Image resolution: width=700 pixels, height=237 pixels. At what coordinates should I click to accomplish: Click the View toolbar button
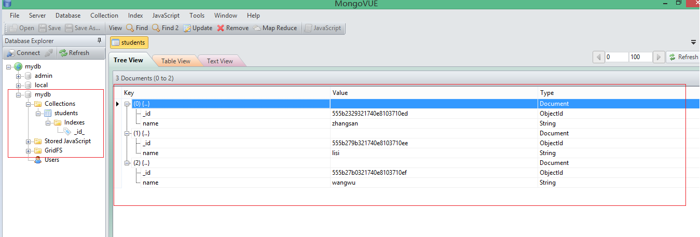pos(116,28)
